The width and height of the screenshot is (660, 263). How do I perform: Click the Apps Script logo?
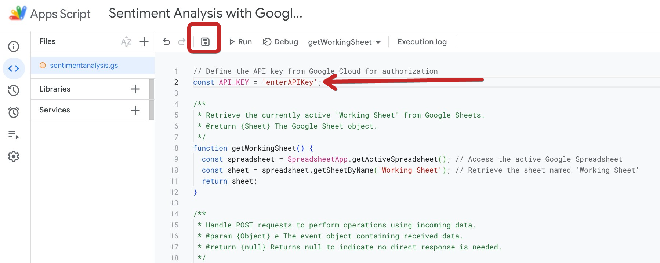coord(18,14)
